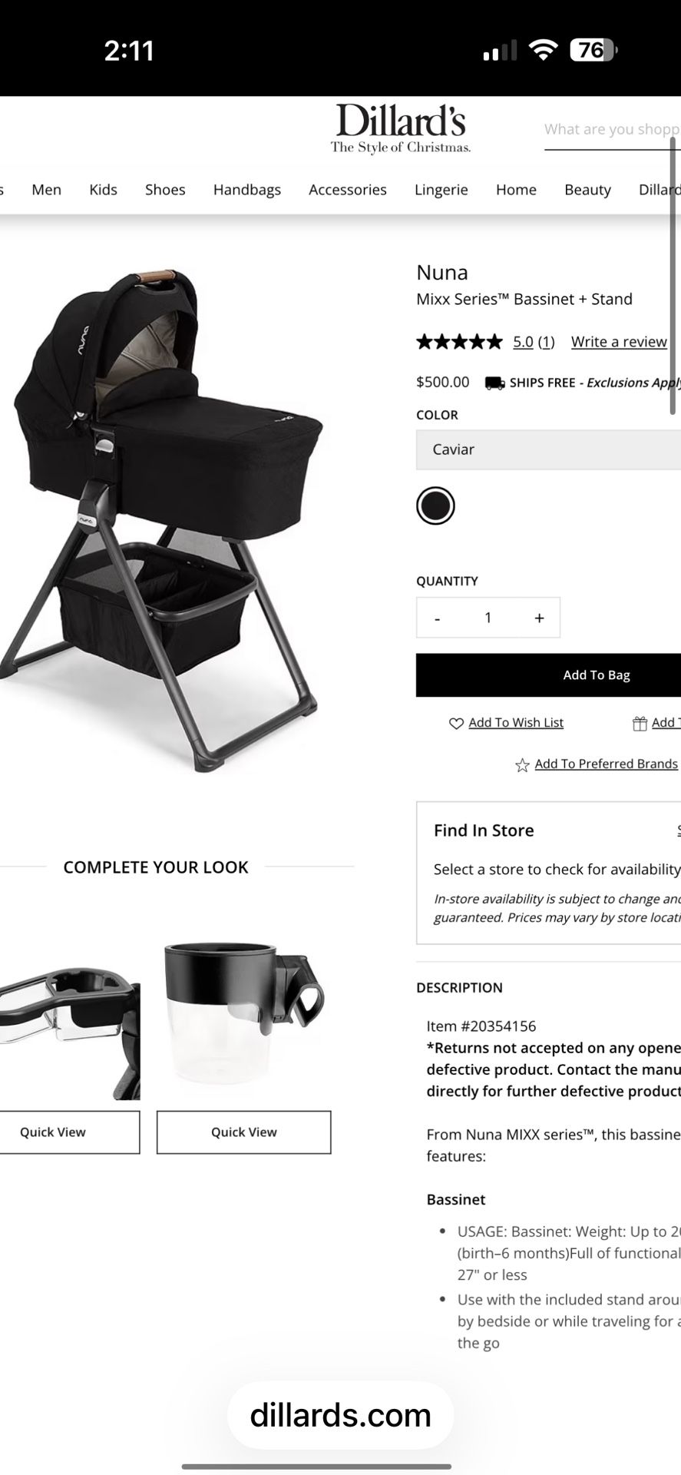The height and width of the screenshot is (1475, 681).
Task: Click the five-star rating icons
Action: pyautogui.click(x=459, y=342)
